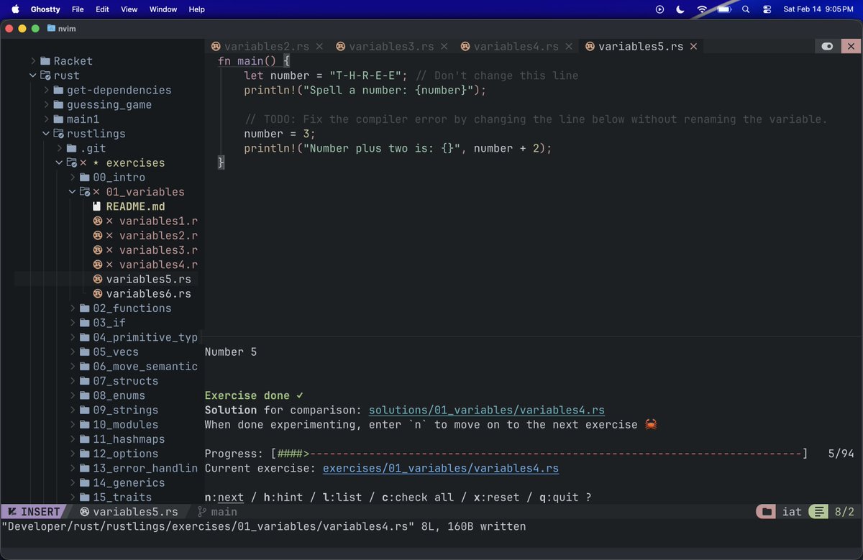The height and width of the screenshot is (560, 863).
Task: Check the battery status icon
Action: (x=723, y=9)
